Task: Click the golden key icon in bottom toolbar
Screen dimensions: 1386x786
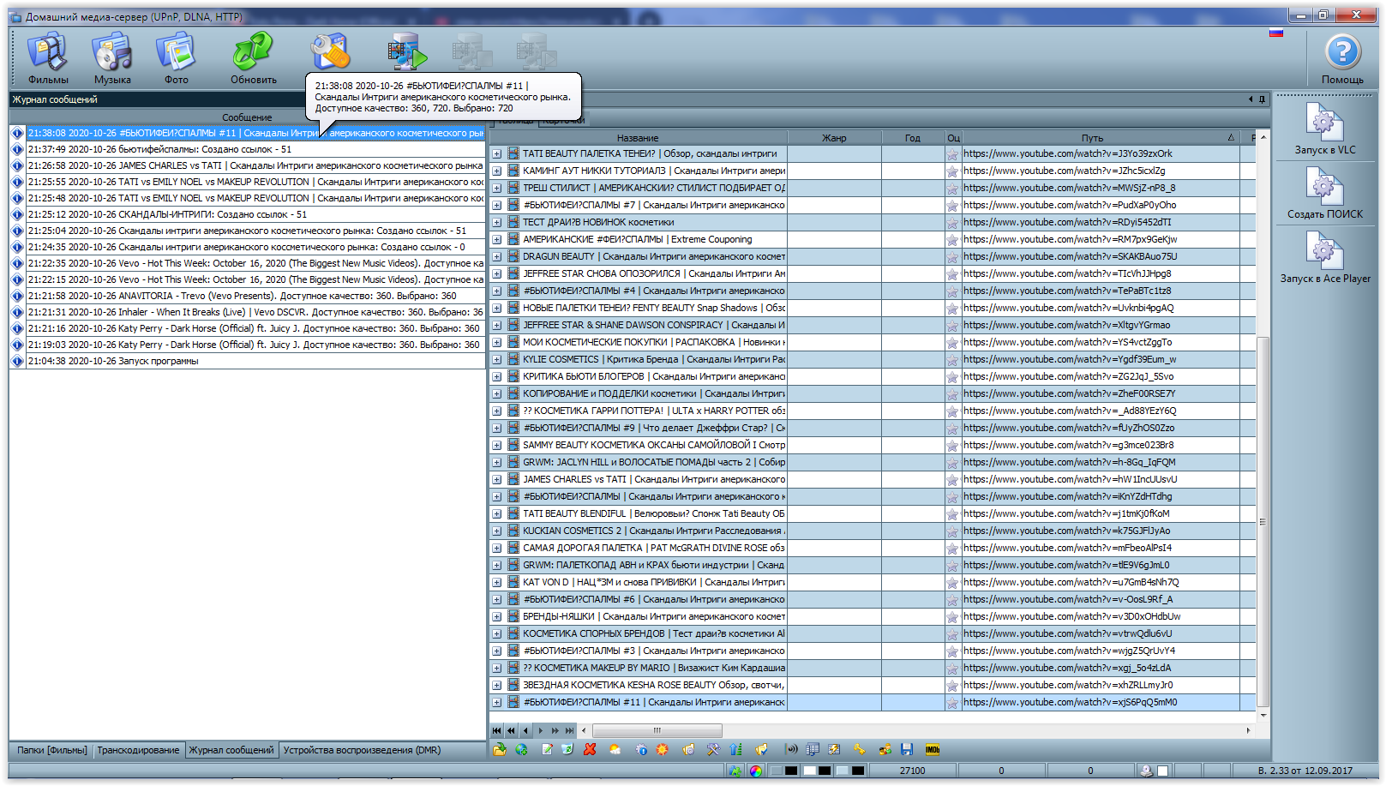Action: (x=859, y=750)
